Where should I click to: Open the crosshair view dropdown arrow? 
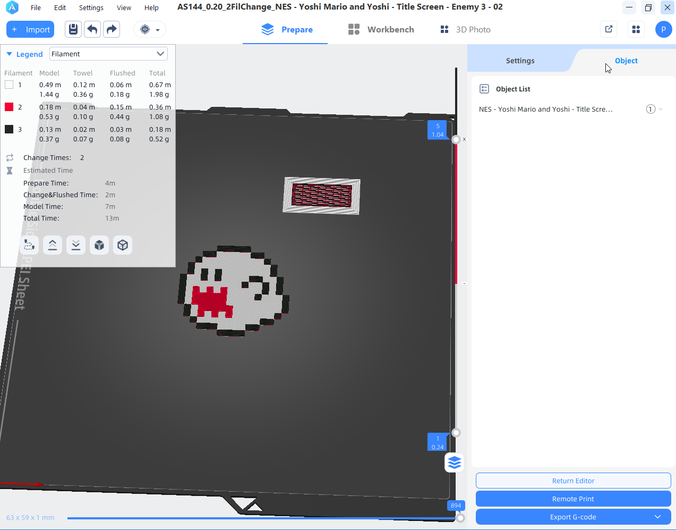(158, 30)
